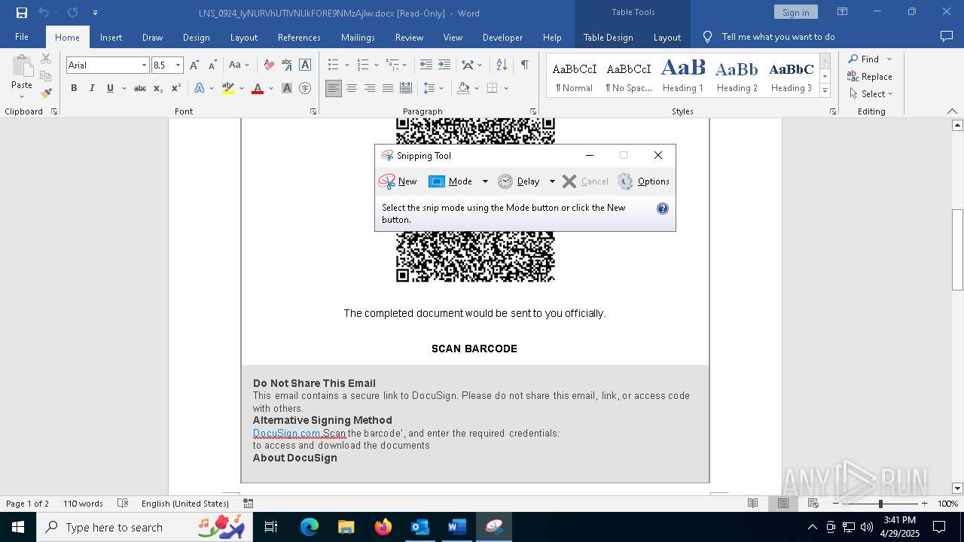Click the Increase Font Size icon
Screen dimensions: 964x542
click(195, 65)
